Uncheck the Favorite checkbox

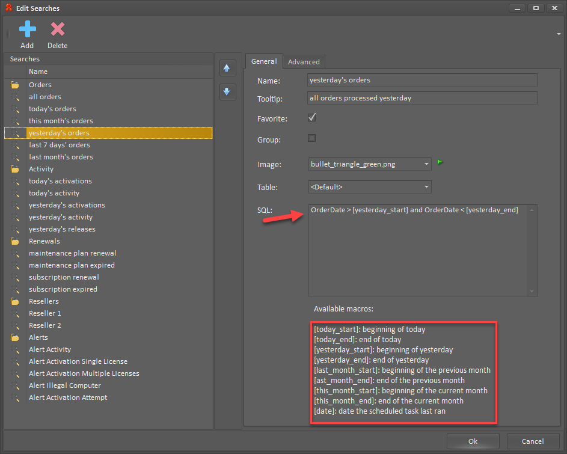pyautogui.click(x=311, y=118)
